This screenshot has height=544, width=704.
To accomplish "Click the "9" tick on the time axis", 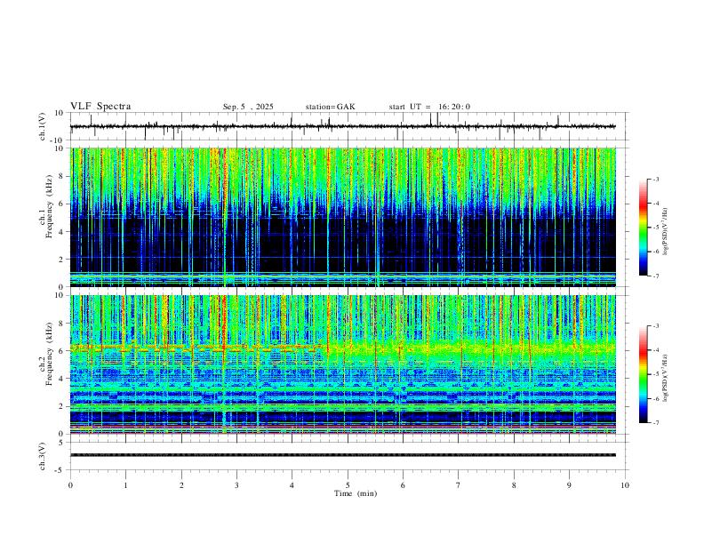I will (569, 485).
